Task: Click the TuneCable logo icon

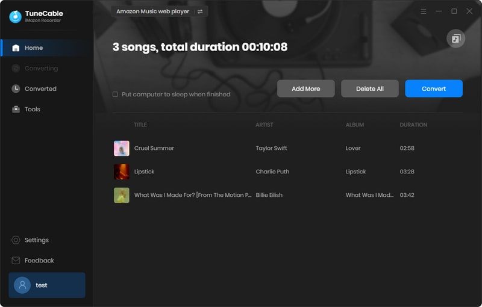Action: pos(16,17)
